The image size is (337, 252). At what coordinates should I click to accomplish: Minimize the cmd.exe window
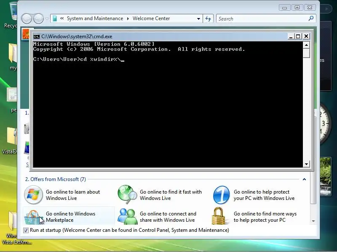(291, 37)
